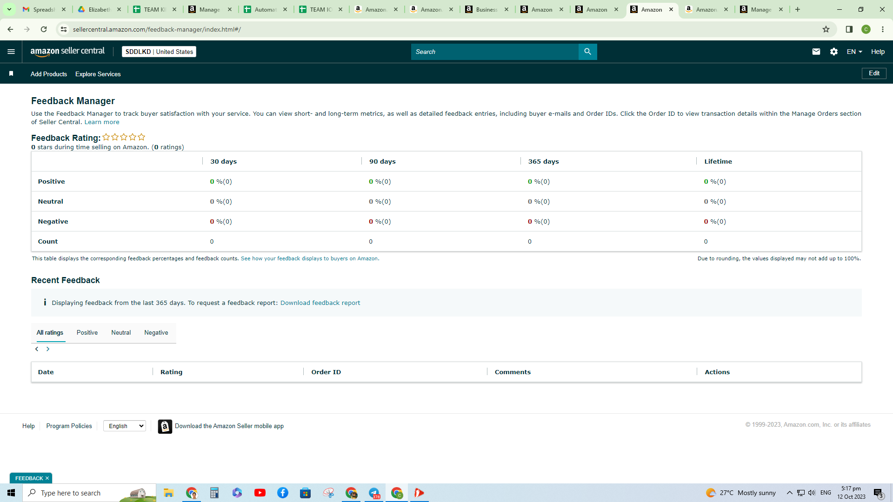The width and height of the screenshot is (893, 502).
Task: Open the settings gear icon
Action: (x=834, y=52)
